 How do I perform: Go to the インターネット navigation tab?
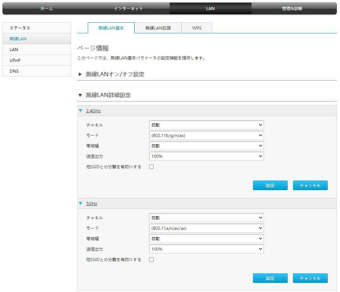pos(128,9)
